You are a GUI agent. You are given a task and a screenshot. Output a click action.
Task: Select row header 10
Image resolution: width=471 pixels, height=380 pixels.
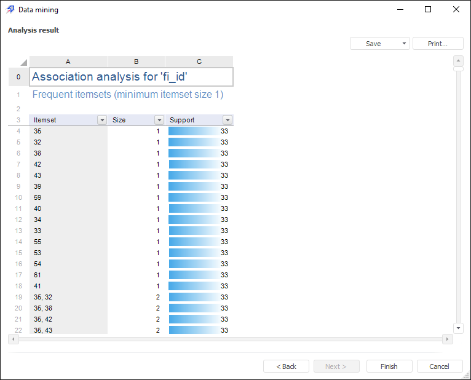[x=18, y=197]
